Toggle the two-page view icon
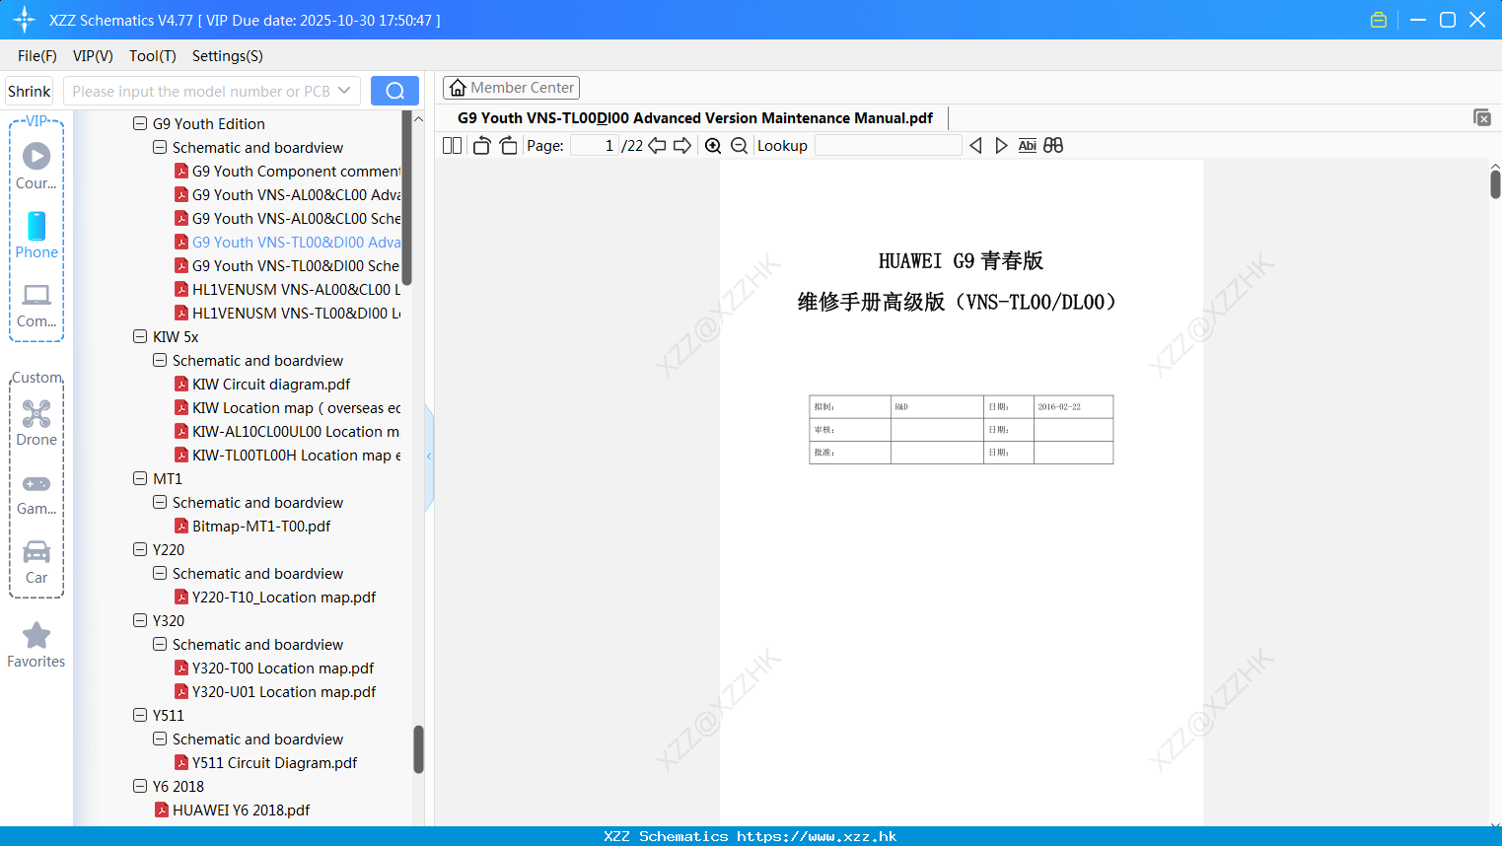This screenshot has height=846, width=1502. 452,145
